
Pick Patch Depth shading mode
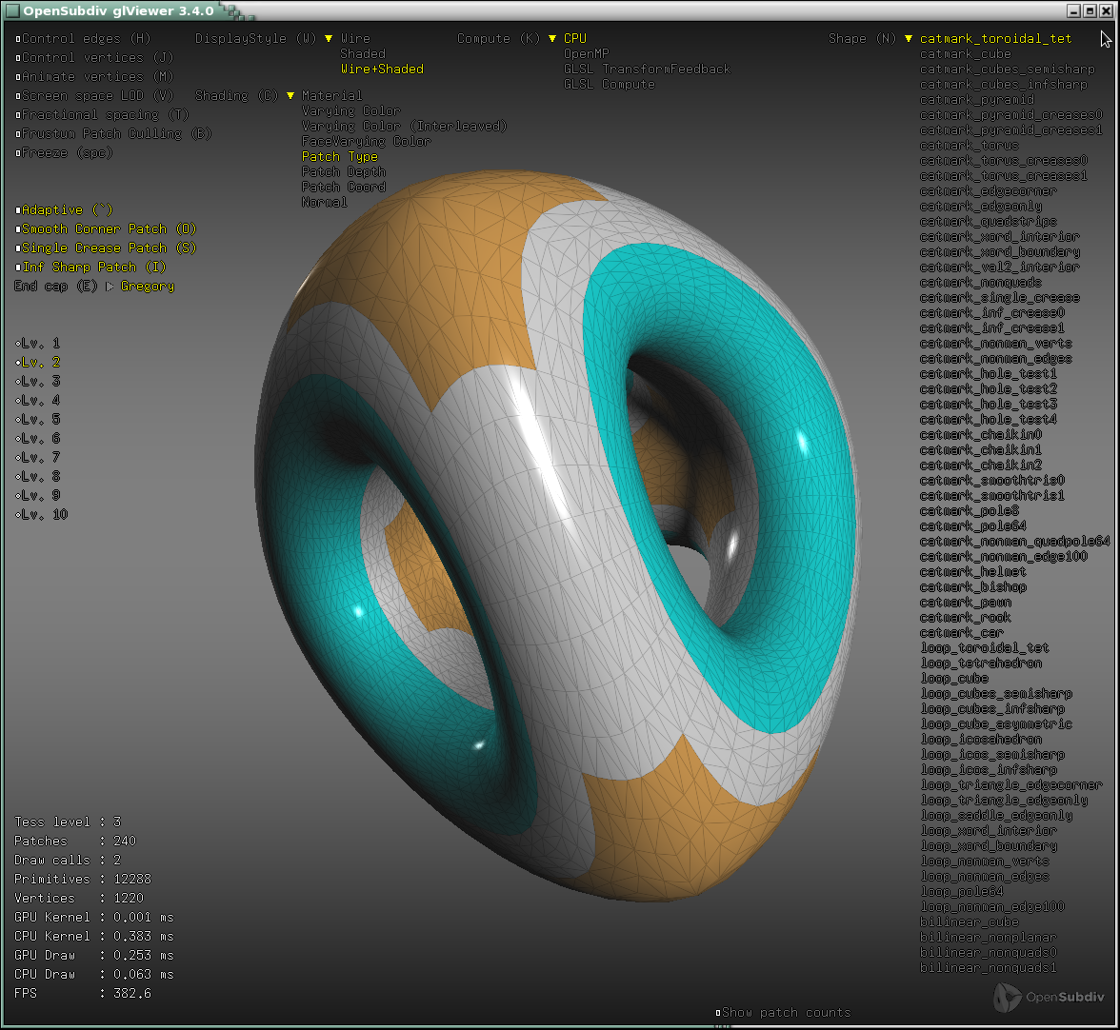(x=344, y=172)
